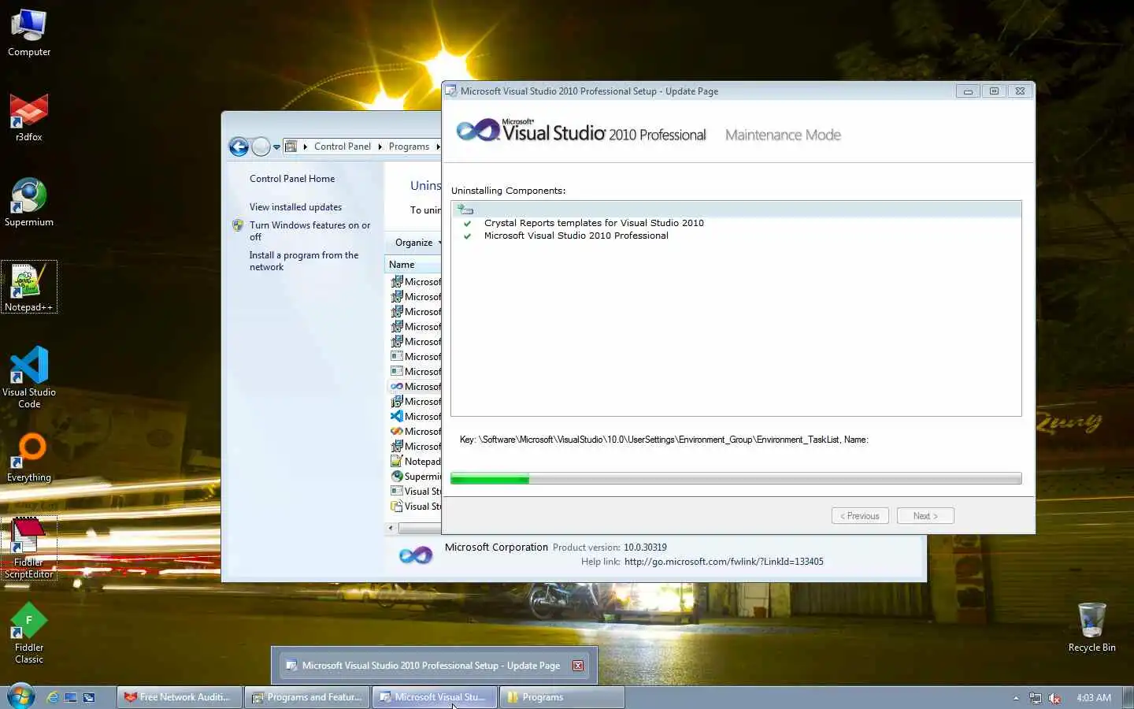The height and width of the screenshot is (709, 1134).
Task: Click the Forward arrow in Control Panel
Action: tap(261, 147)
